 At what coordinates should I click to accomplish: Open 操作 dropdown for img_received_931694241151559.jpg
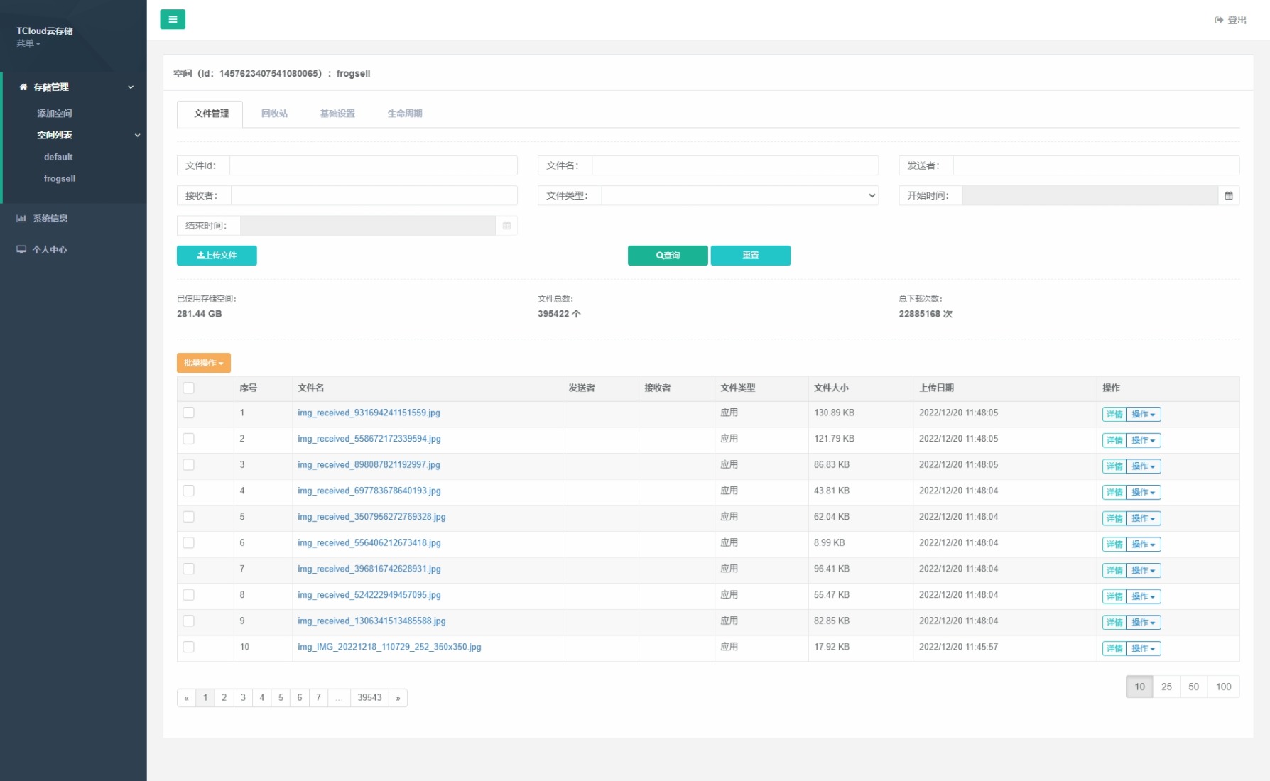coord(1143,414)
